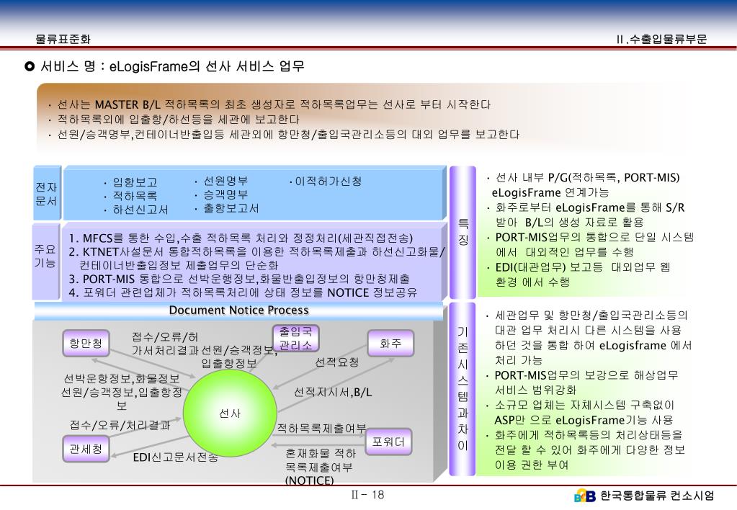The width and height of the screenshot is (737, 510).
Task: Click the text 하선신고서
Action: pos(140,209)
